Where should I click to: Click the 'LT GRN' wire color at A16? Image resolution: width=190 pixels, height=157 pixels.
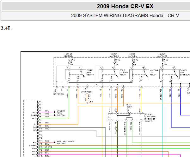tap(48, 147)
